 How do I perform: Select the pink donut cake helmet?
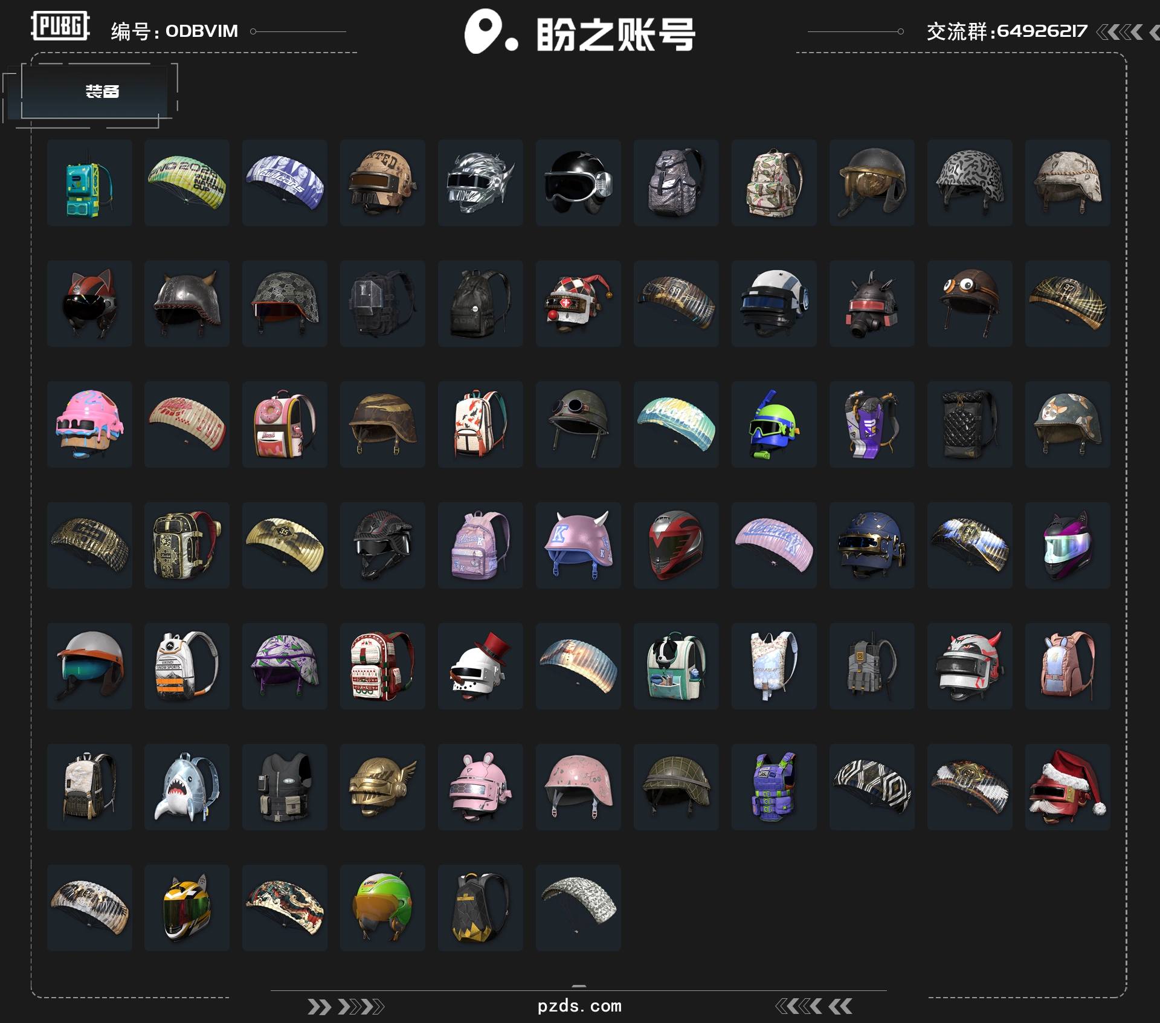(x=89, y=424)
